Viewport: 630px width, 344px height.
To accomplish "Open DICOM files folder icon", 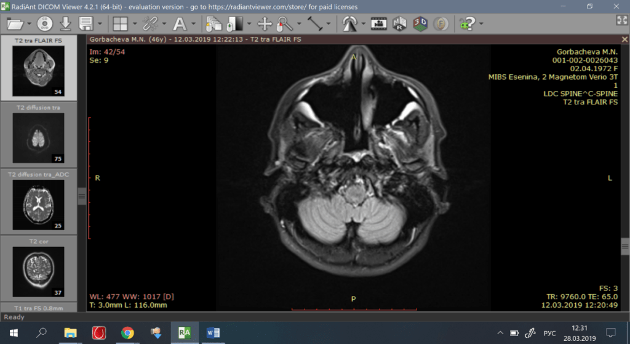I will click(x=15, y=24).
